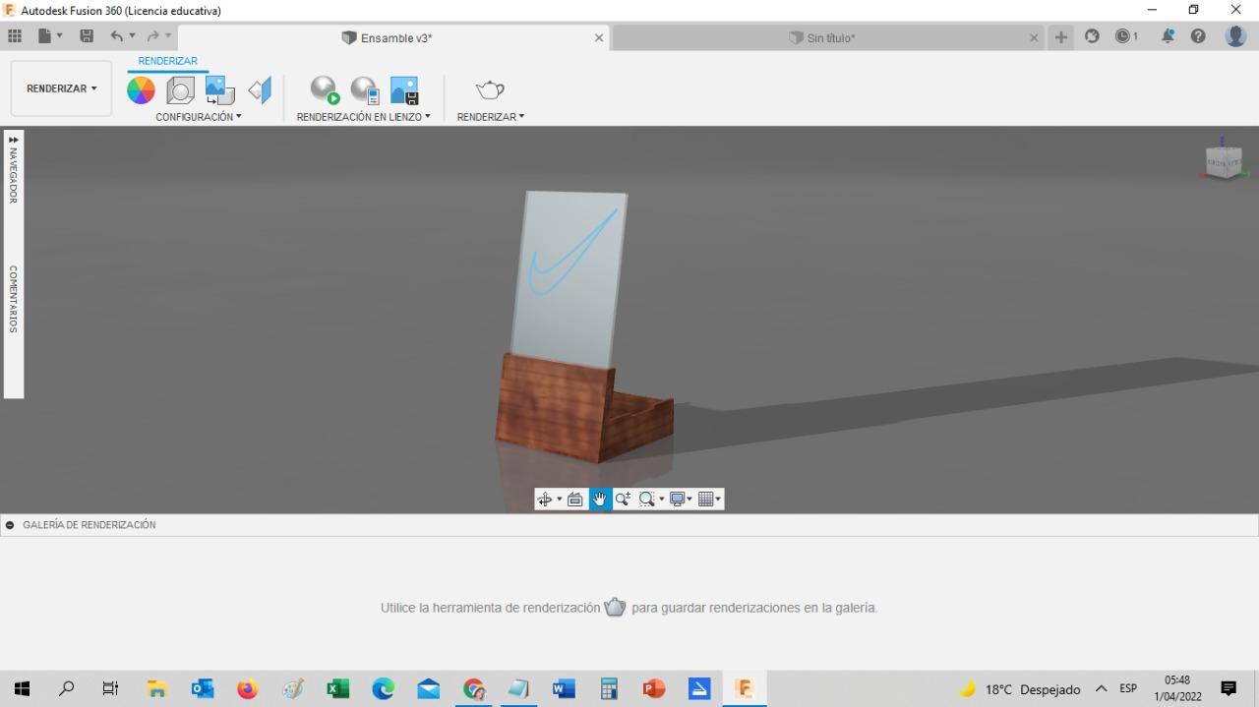
Task: Open In-Canvas Render Settings
Action: (365, 90)
